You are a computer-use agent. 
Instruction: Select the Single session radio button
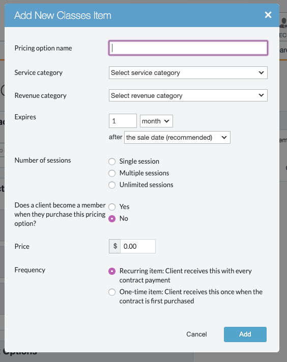[112, 162]
